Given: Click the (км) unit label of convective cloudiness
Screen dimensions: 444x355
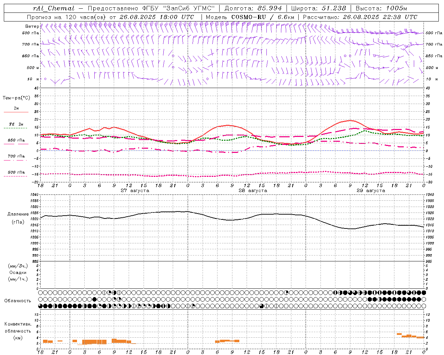Looking at the screenshot, I should click(x=18, y=337).
